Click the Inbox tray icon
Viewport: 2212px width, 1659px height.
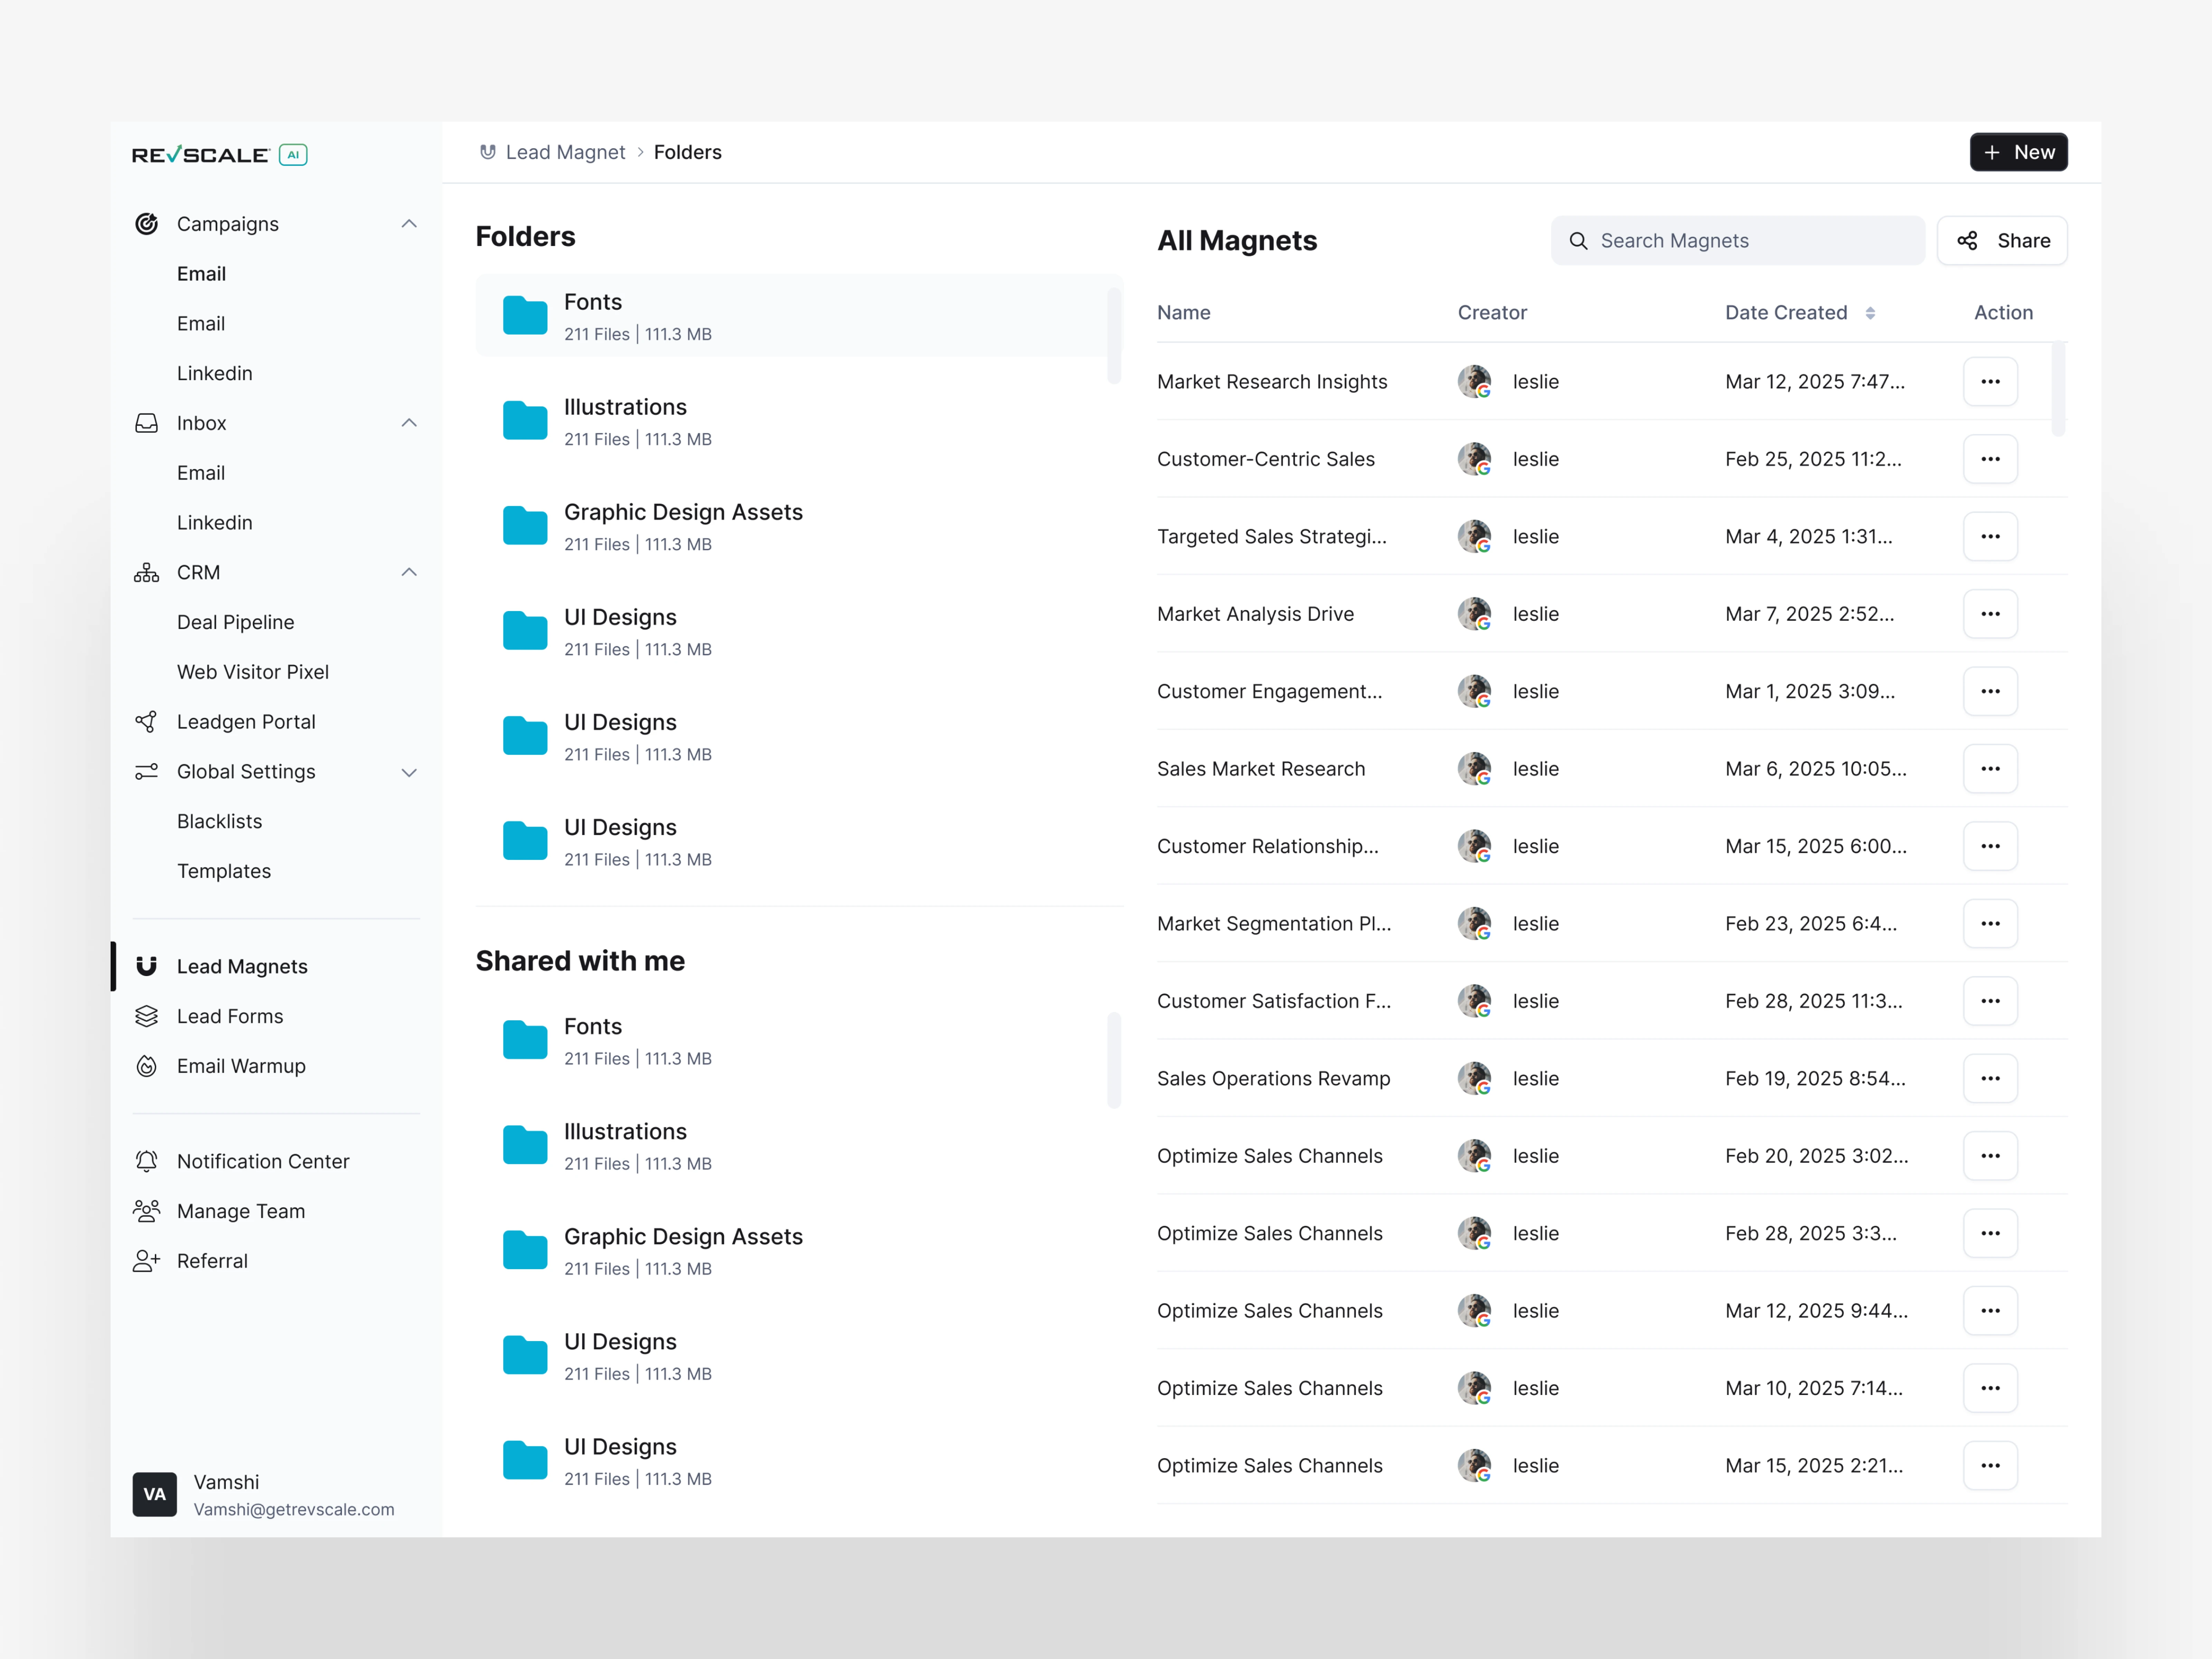(147, 423)
